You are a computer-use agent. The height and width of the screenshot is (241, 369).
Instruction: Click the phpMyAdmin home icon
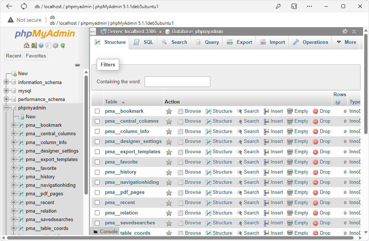27,45
